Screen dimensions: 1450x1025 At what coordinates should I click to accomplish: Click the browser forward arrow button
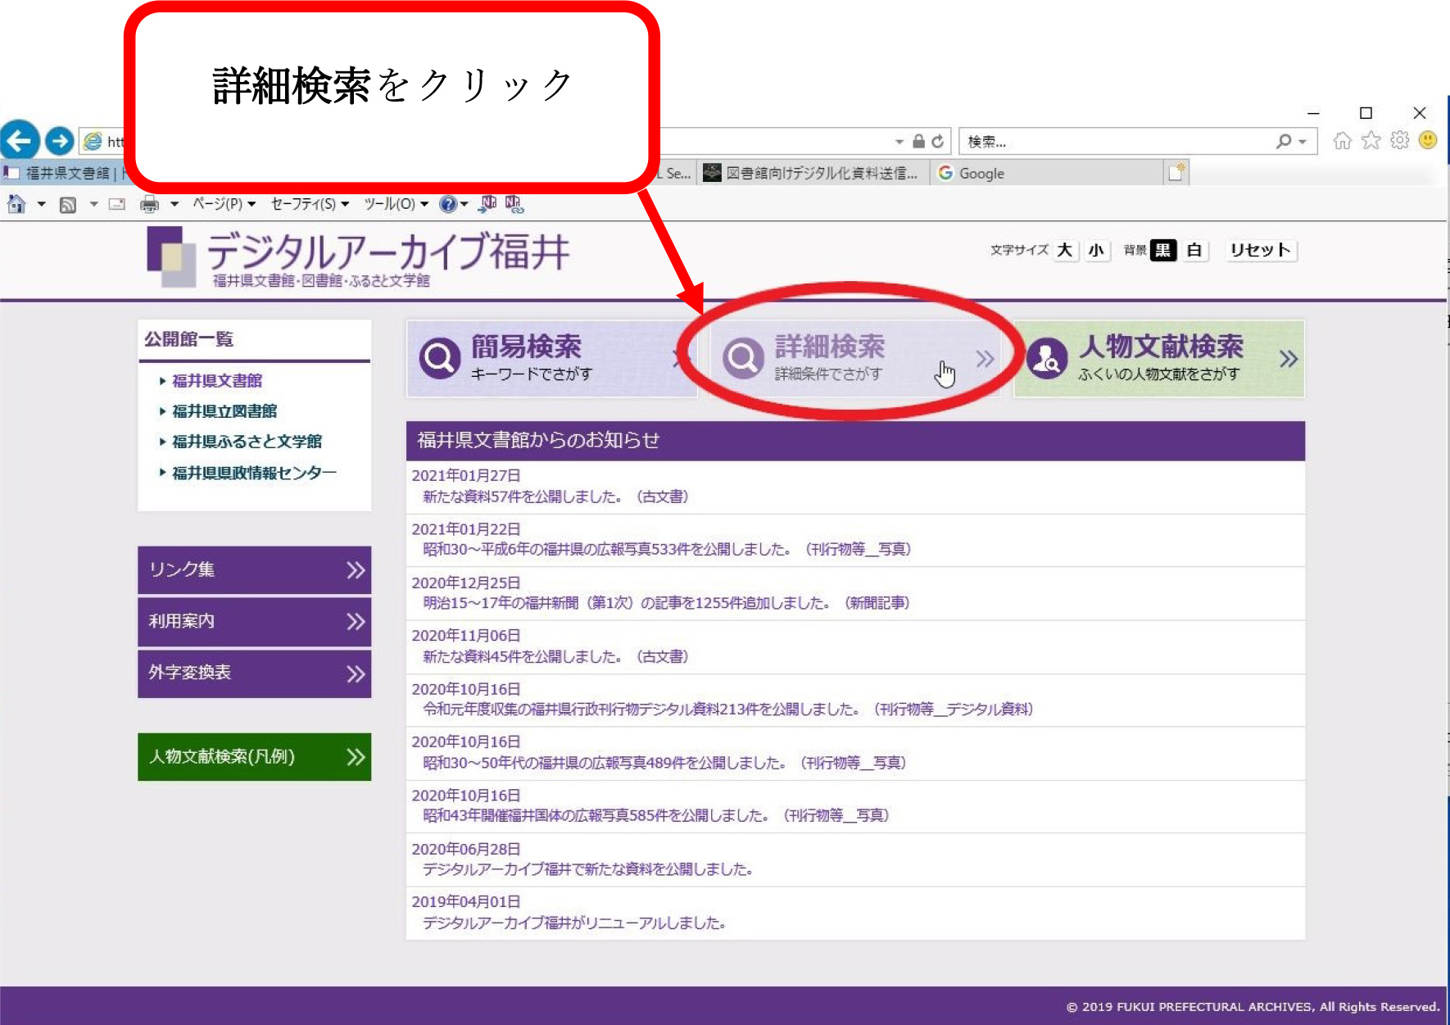tap(60, 141)
